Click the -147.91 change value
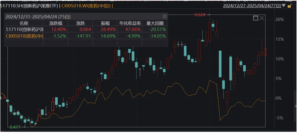297x133 pixels. 84,36
